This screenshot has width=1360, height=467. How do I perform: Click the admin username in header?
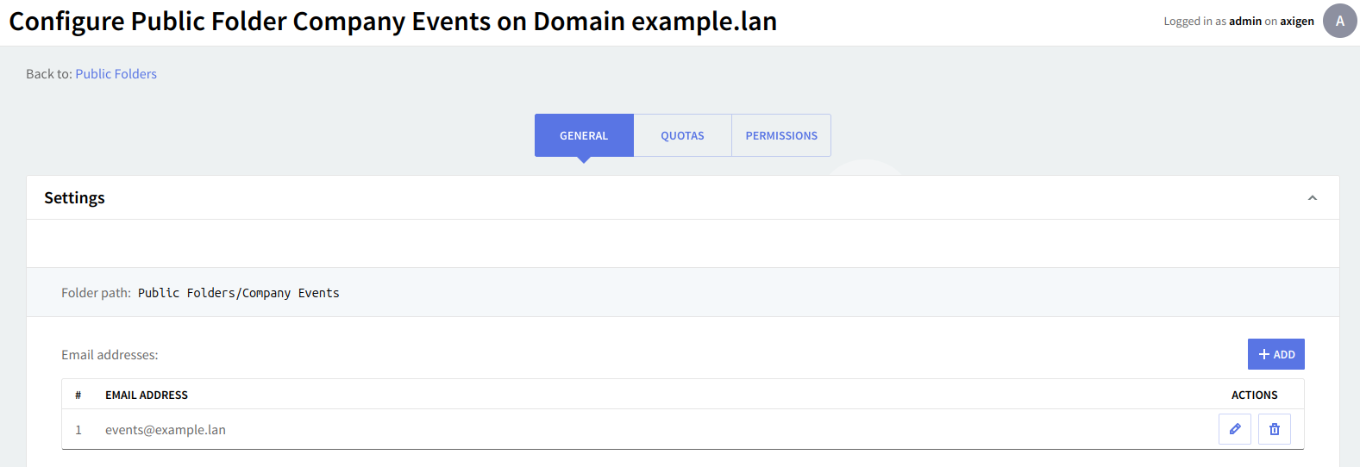[x=1244, y=21]
